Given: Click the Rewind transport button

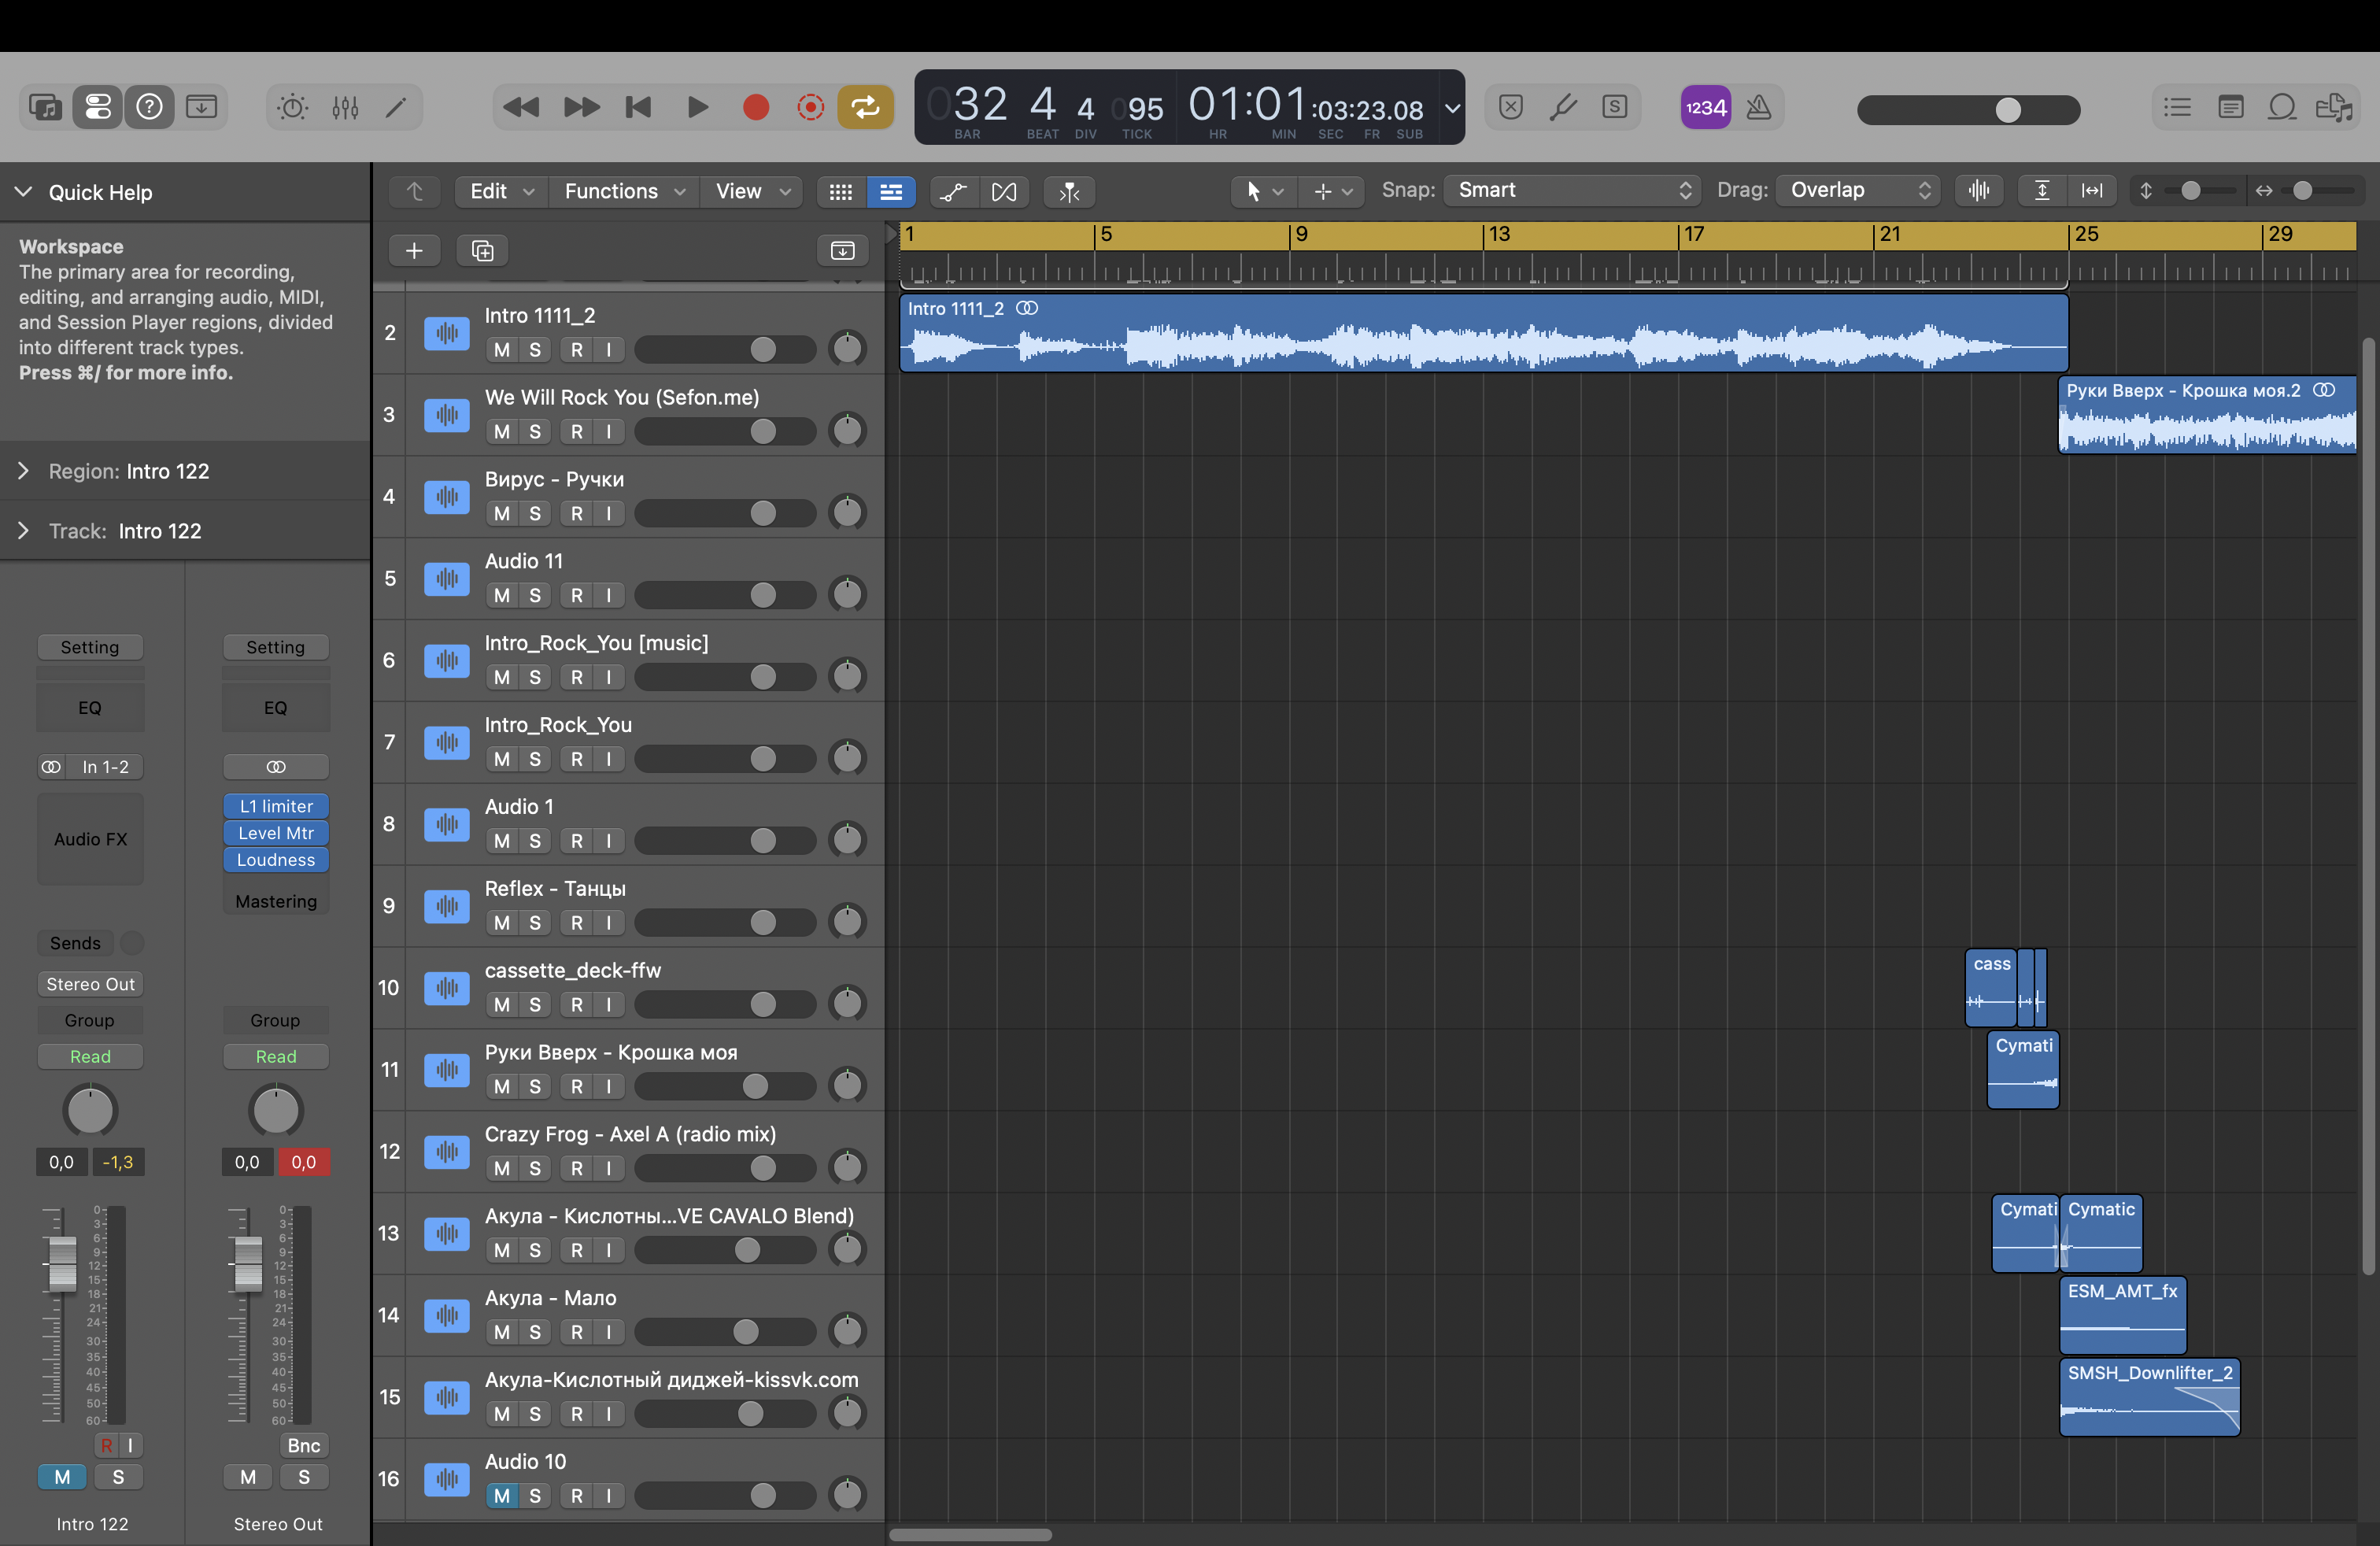Looking at the screenshot, I should [521, 107].
